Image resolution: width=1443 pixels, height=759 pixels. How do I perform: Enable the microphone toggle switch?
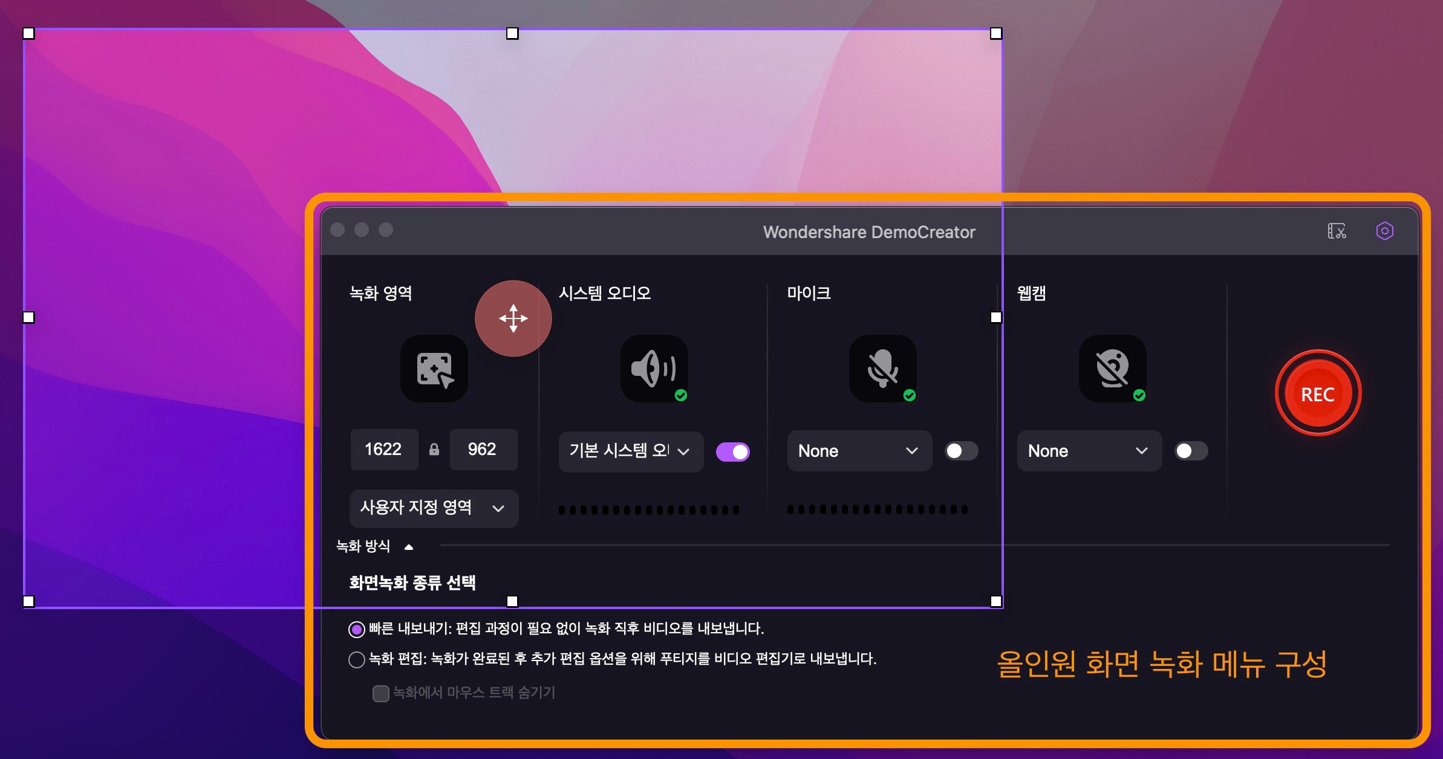pyautogui.click(x=962, y=451)
